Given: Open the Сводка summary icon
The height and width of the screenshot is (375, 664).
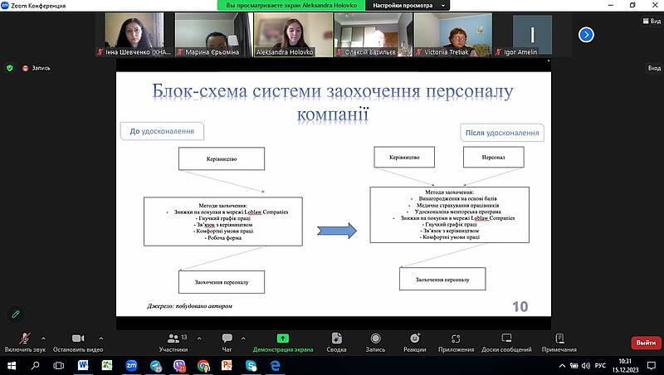Looking at the screenshot, I should click(336, 342).
